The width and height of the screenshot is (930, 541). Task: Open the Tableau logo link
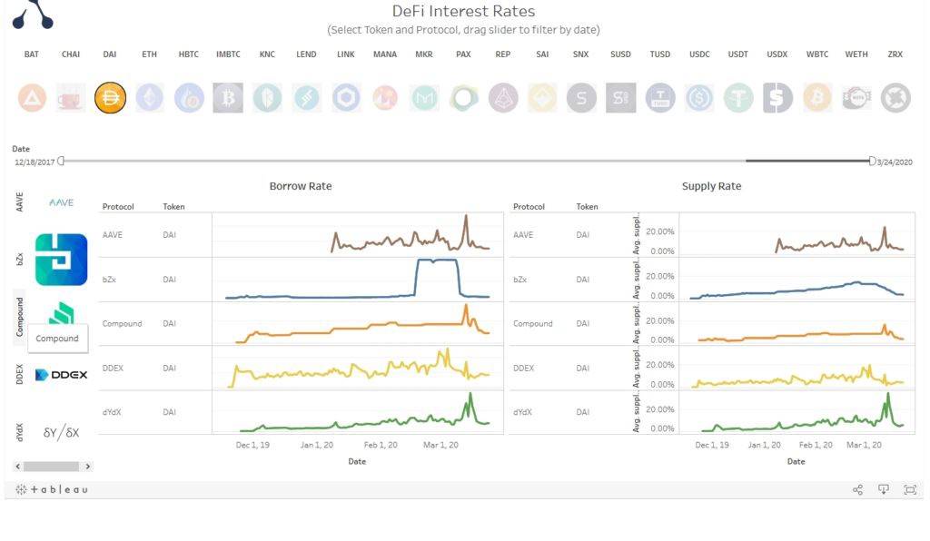click(52, 489)
